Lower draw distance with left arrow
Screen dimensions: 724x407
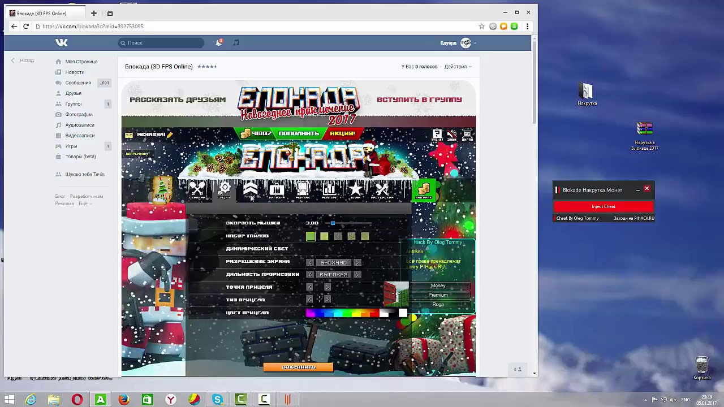pyautogui.click(x=310, y=275)
